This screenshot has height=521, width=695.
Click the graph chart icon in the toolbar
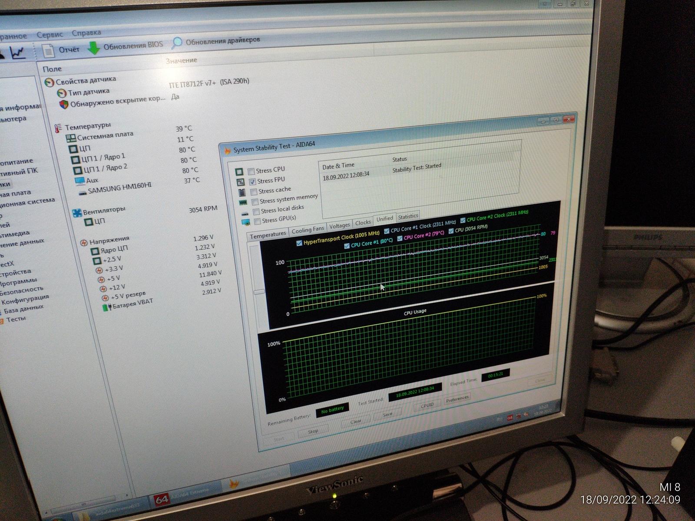[x=18, y=53]
